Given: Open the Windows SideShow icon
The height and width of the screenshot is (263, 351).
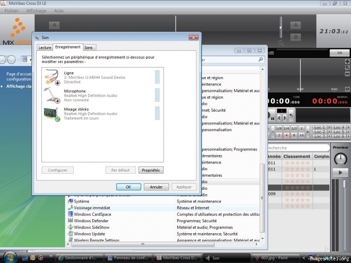Looking at the screenshot, I should pyautogui.click(x=71, y=227).
